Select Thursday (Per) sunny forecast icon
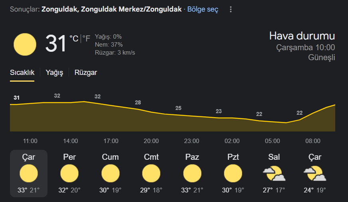This screenshot has height=202, width=348. pos(69,173)
